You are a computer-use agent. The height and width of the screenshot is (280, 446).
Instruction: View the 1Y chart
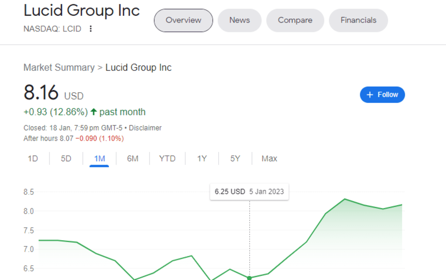pyautogui.click(x=201, y=158)
